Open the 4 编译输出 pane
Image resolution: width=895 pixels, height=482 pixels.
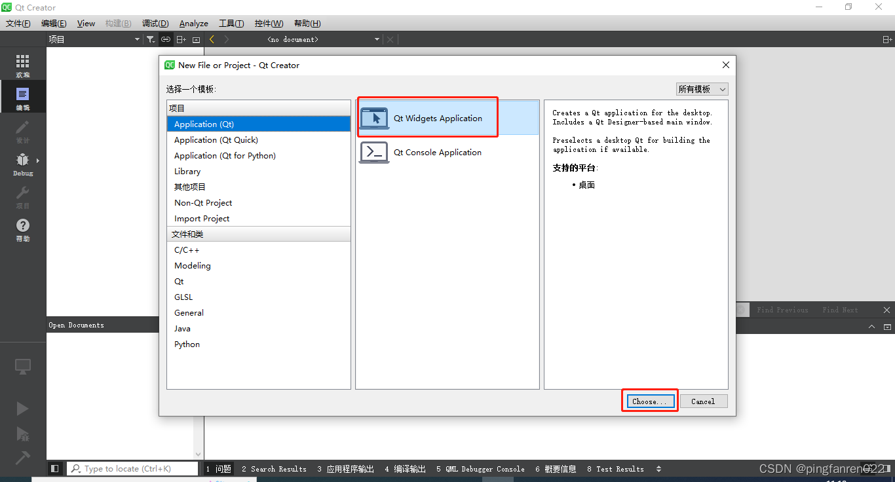coord(405,469)
